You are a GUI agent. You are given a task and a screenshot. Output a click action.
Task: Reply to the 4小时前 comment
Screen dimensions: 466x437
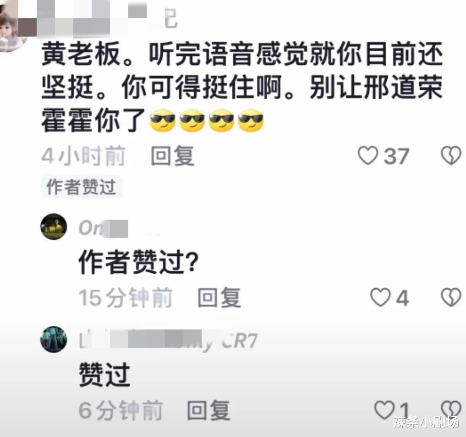(172, 156)
